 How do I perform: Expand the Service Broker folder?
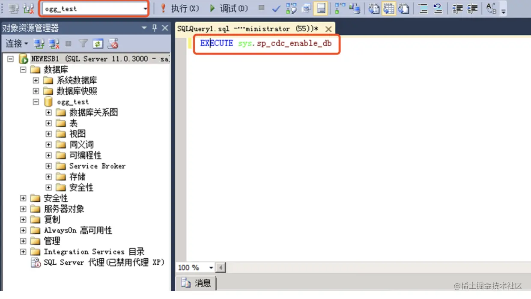(49, 166)
